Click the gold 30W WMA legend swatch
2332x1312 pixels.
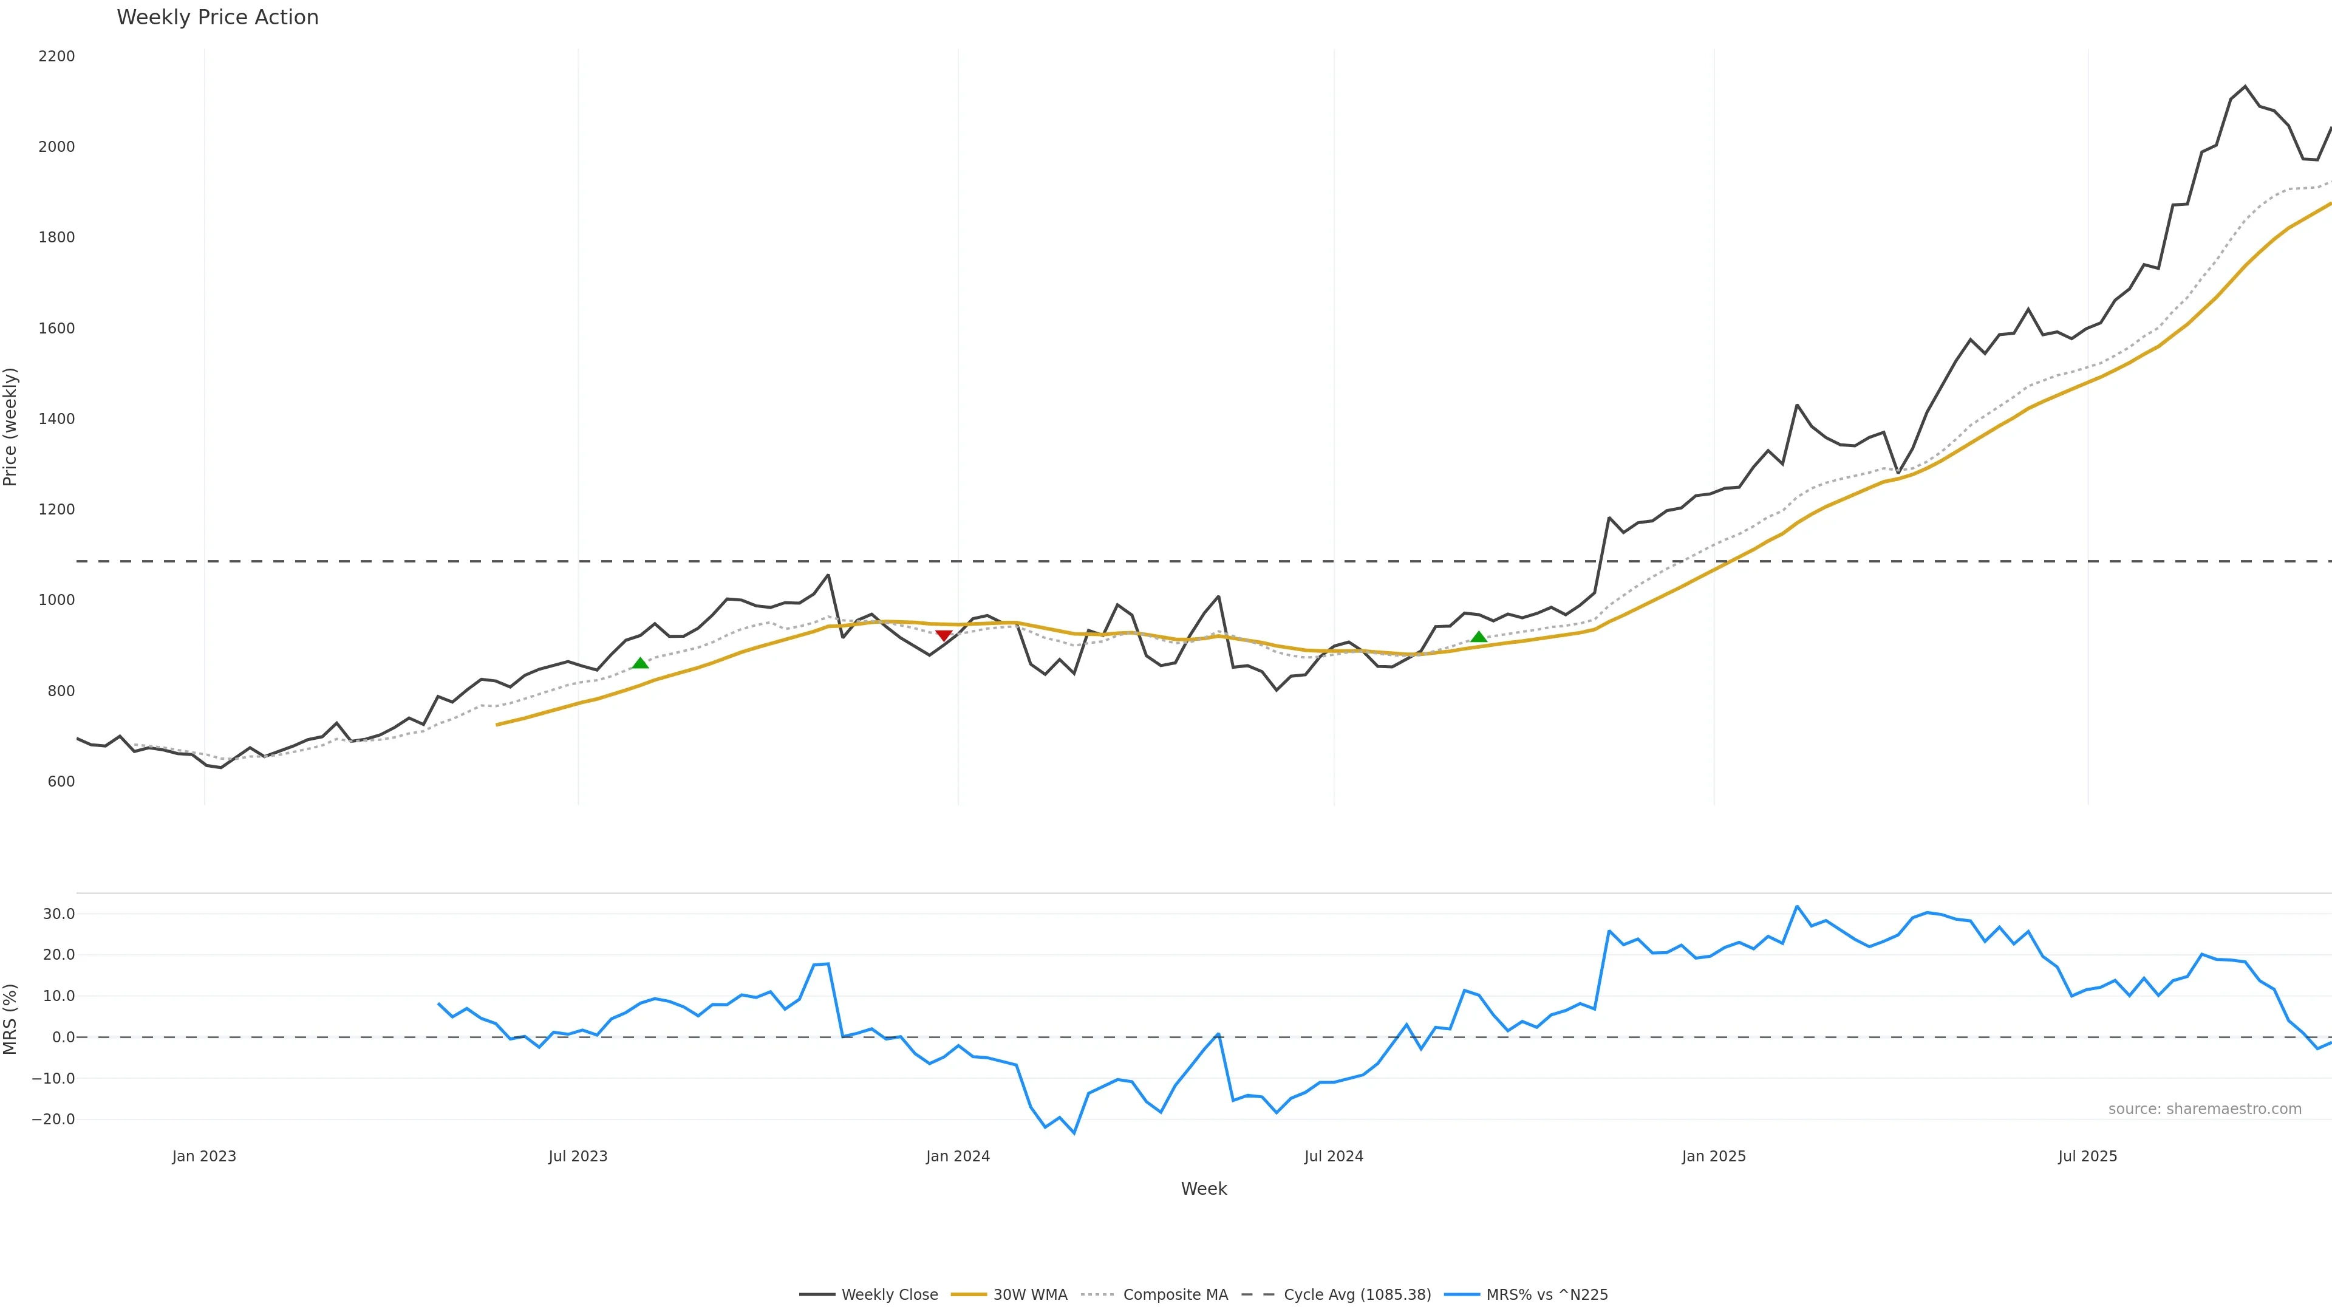pyautogui.click(x=968, y=1295)
